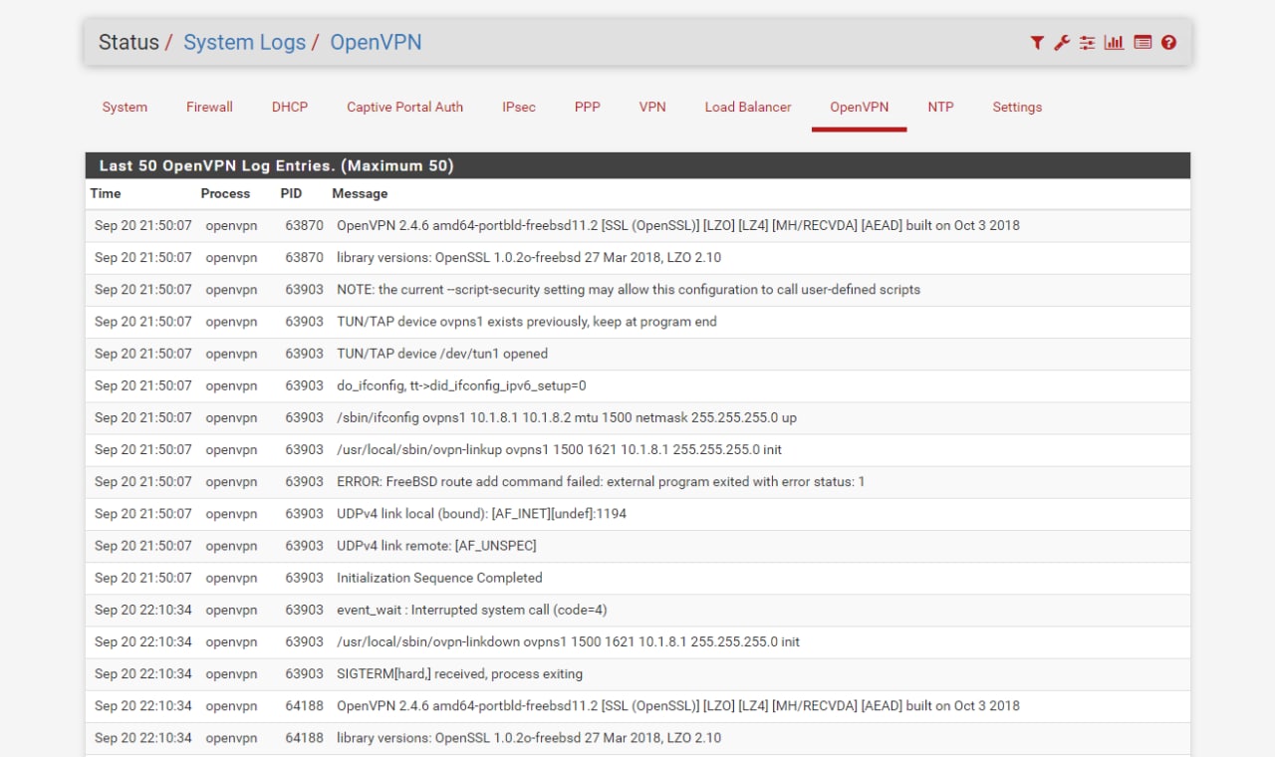Open the PPP tab
The width and height of the screenshot is (1275, 757).
click(x=588, y=107)
